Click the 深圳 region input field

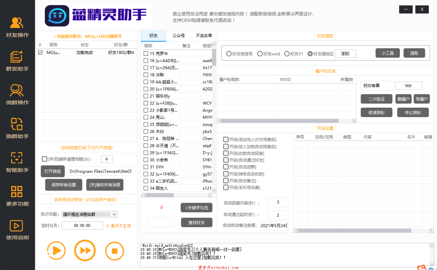coord(346,54)
